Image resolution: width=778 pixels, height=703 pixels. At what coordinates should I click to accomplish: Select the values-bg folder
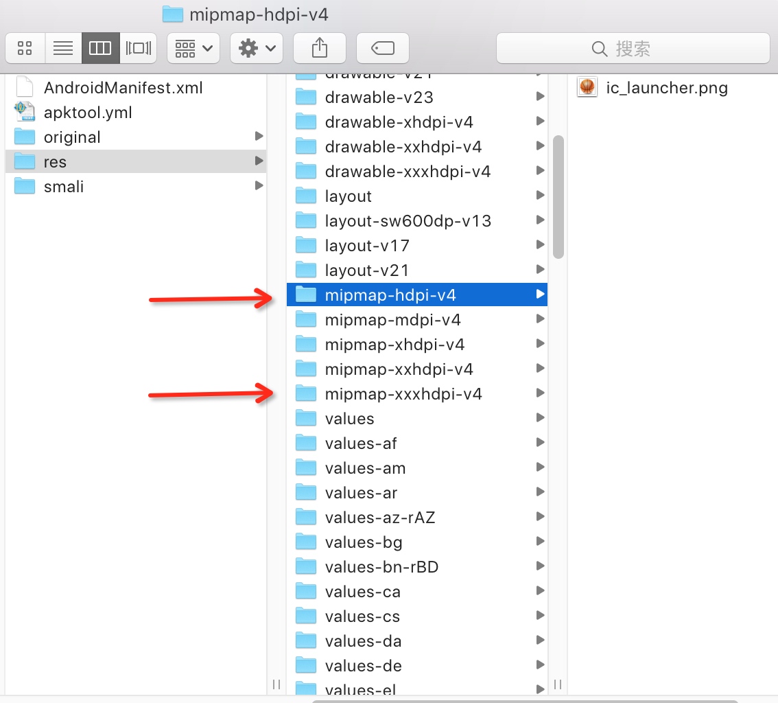[417, 542]
